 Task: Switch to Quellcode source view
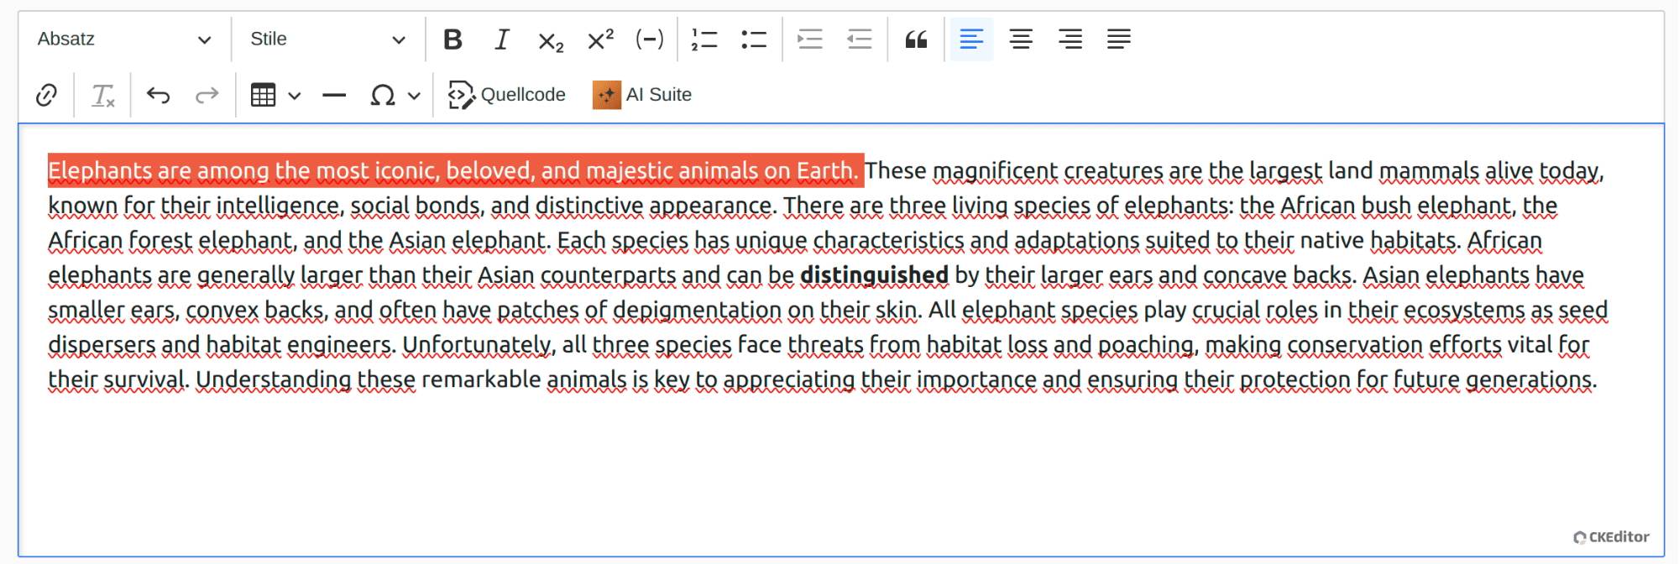coord(507,95)
